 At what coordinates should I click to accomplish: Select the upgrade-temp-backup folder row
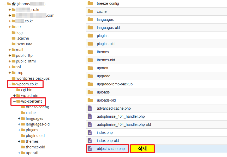(x=115, y=84)
